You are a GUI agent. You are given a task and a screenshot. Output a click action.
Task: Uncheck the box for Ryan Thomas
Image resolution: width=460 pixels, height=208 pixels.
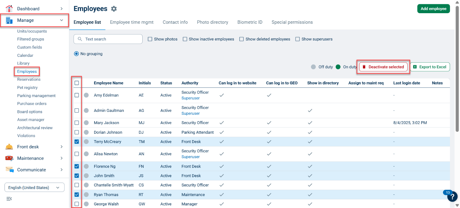click(x=76, y=194)
